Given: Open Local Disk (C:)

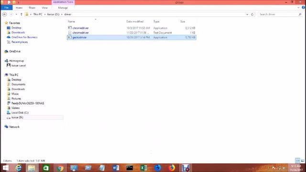Looking at the screenshot, I should [x=20, y=113].
